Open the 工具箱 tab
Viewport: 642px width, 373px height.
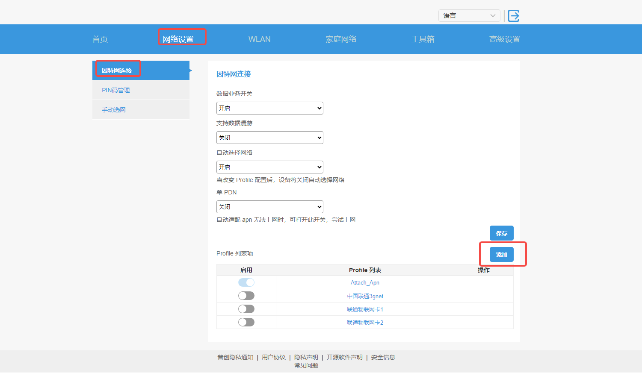pyautogui.click(x=423, y=39)
